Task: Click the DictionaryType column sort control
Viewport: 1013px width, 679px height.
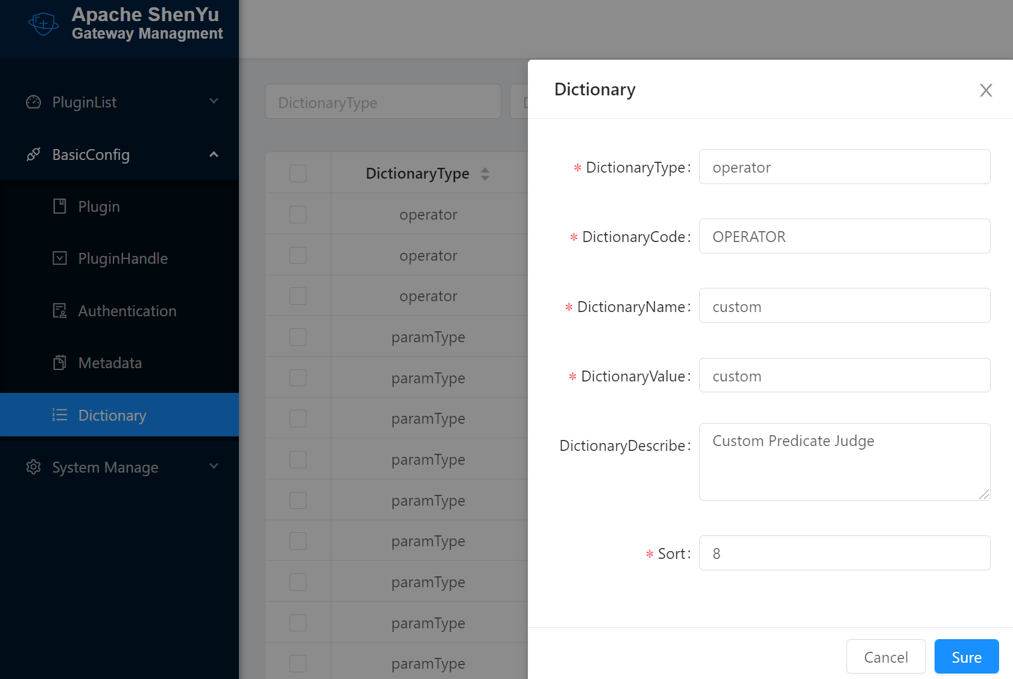Action: click(484, 173)
